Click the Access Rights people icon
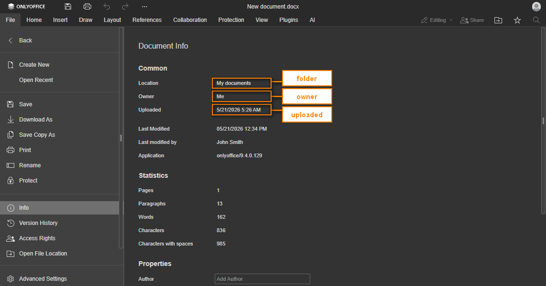 coord(10,238)
